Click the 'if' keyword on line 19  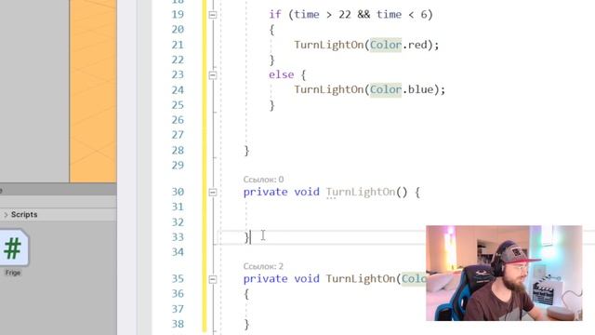click(x=275, y=15)
